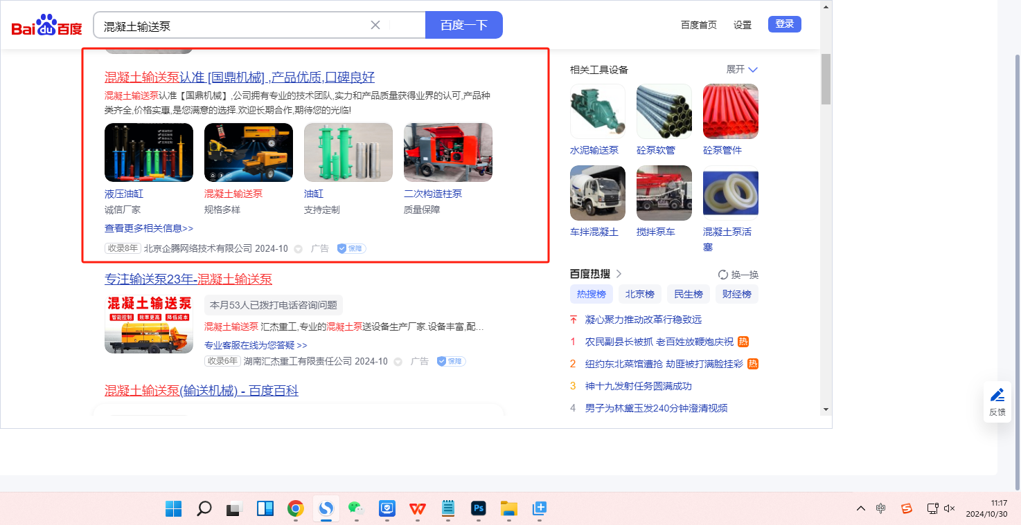The width and height of the screenshot is (1021, 525).
Task: Click the 反馈 feedback button
Action: click(997, 402)
